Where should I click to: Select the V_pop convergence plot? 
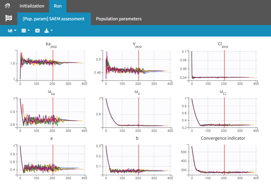click(137, 65)
